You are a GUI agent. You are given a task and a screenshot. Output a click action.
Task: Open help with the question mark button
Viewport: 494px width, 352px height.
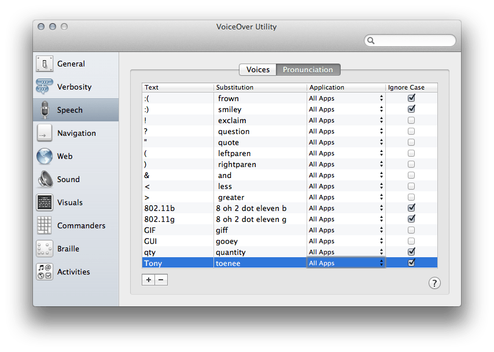pyautogui.click(x=434, y=283)
